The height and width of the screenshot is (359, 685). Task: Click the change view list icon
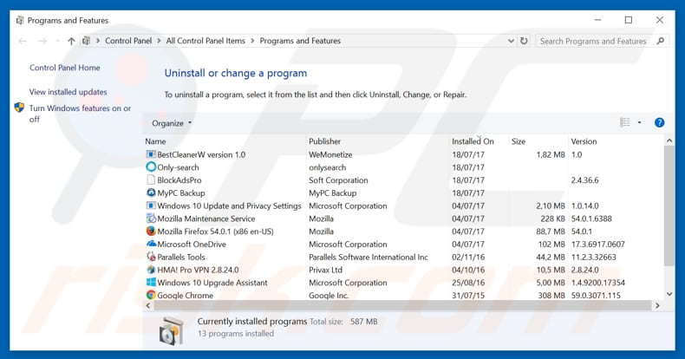point(625,123)
